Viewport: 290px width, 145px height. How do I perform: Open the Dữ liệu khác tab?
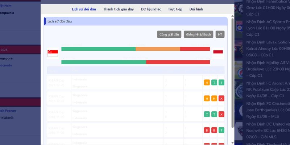coord(151,9)
